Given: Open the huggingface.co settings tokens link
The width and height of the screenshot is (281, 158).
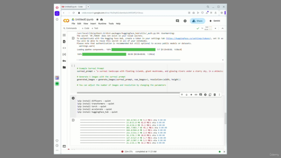Looking at the screenshot, I should (x=188, y=38).
